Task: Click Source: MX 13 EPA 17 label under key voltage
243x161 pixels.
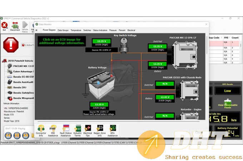Action: 101,50
